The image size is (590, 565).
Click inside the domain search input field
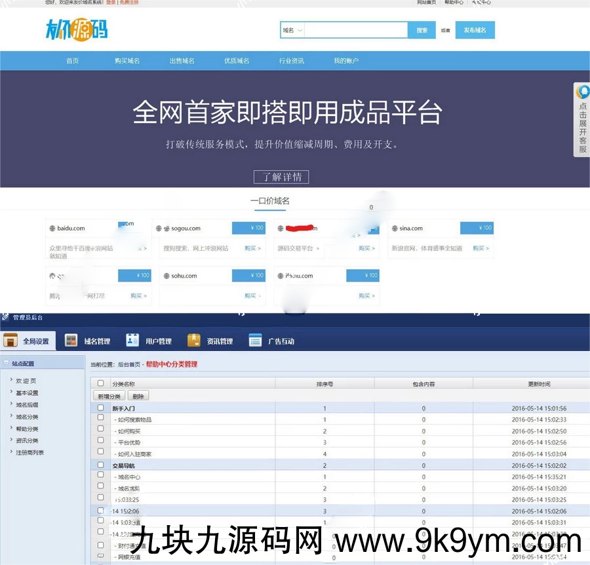[x=356, y=30]
